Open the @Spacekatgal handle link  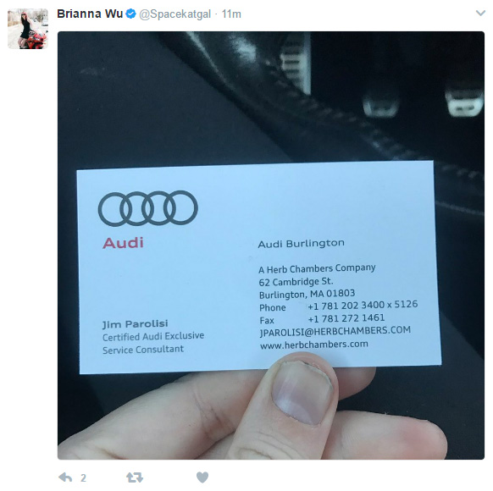click(x=174, y=14)
